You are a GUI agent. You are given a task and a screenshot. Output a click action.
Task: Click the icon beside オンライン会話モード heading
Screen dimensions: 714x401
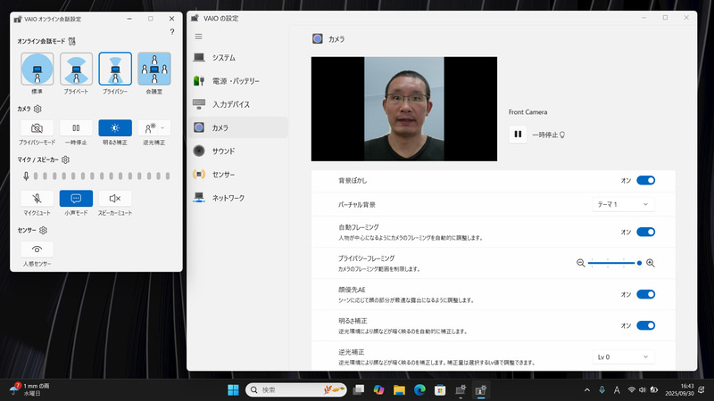pyautogui.click(x=72, y=41)
